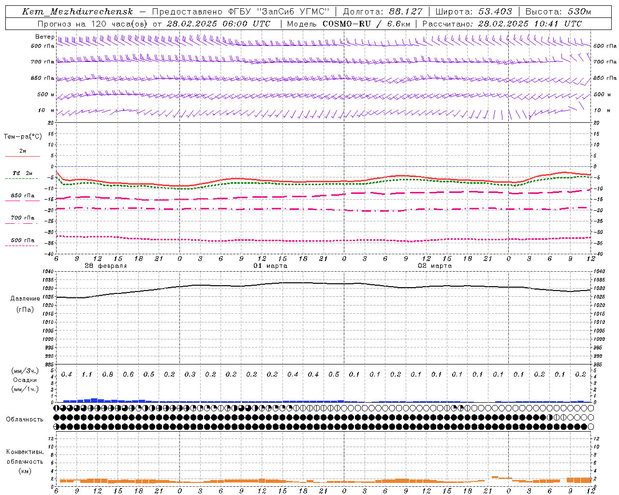The width and height of the screenshot is (619, 495).
Task: Click the 700 гПа temperature legend entry
Action: point(23,218)
